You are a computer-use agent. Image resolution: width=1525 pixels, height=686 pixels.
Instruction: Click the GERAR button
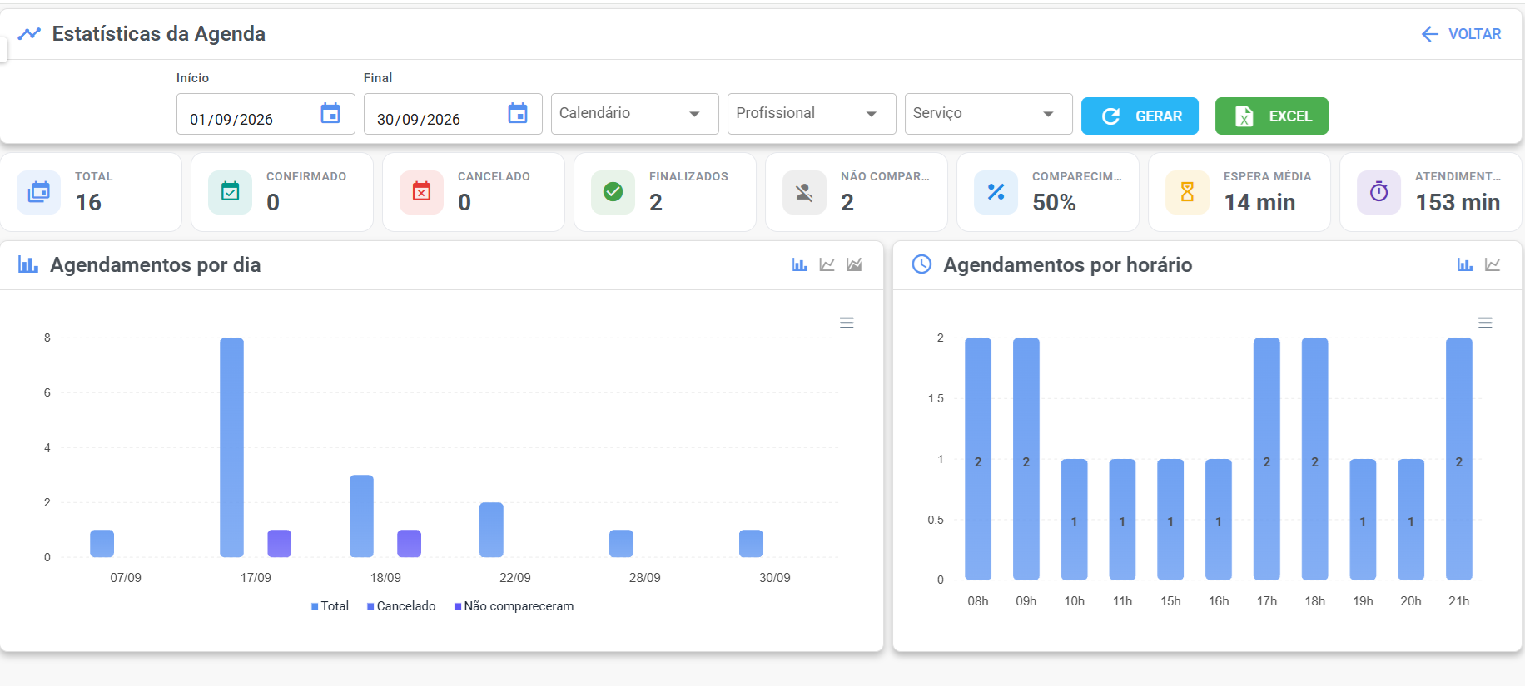coord(1140,116)
